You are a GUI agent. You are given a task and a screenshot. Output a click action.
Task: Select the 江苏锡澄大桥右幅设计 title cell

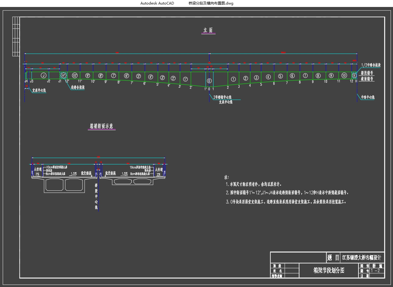click(x=362, y=258)
